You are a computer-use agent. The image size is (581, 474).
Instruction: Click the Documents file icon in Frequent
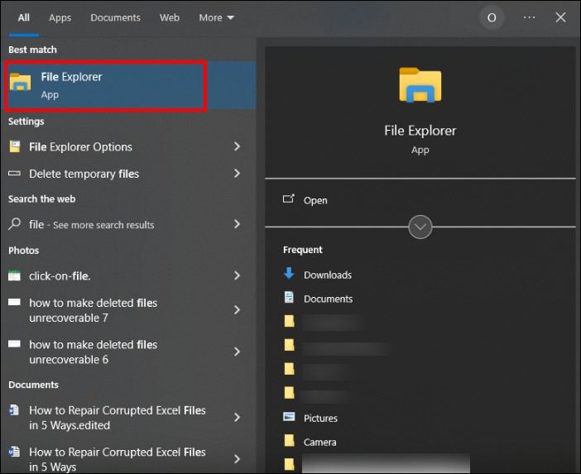pos(289,298)
